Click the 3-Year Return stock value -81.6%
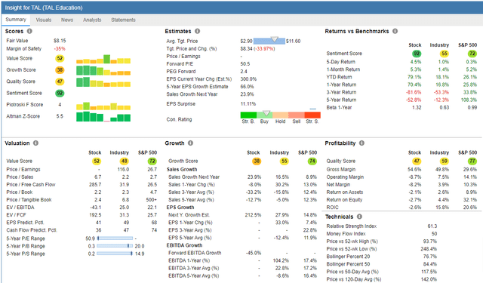Screen dimensions: 483x283 click(414, 92)
